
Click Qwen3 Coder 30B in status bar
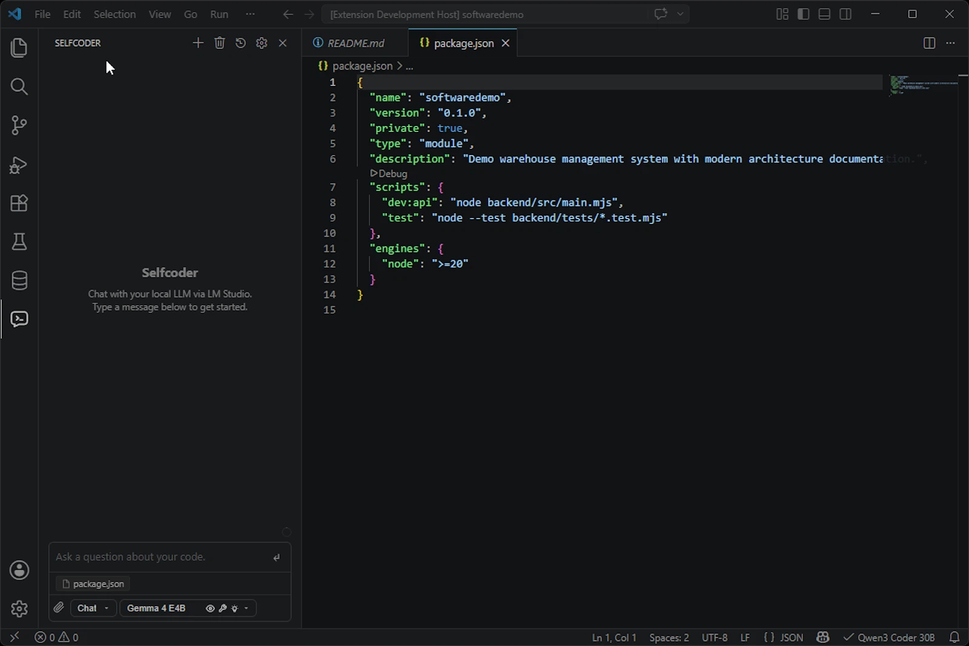[889, 638]
